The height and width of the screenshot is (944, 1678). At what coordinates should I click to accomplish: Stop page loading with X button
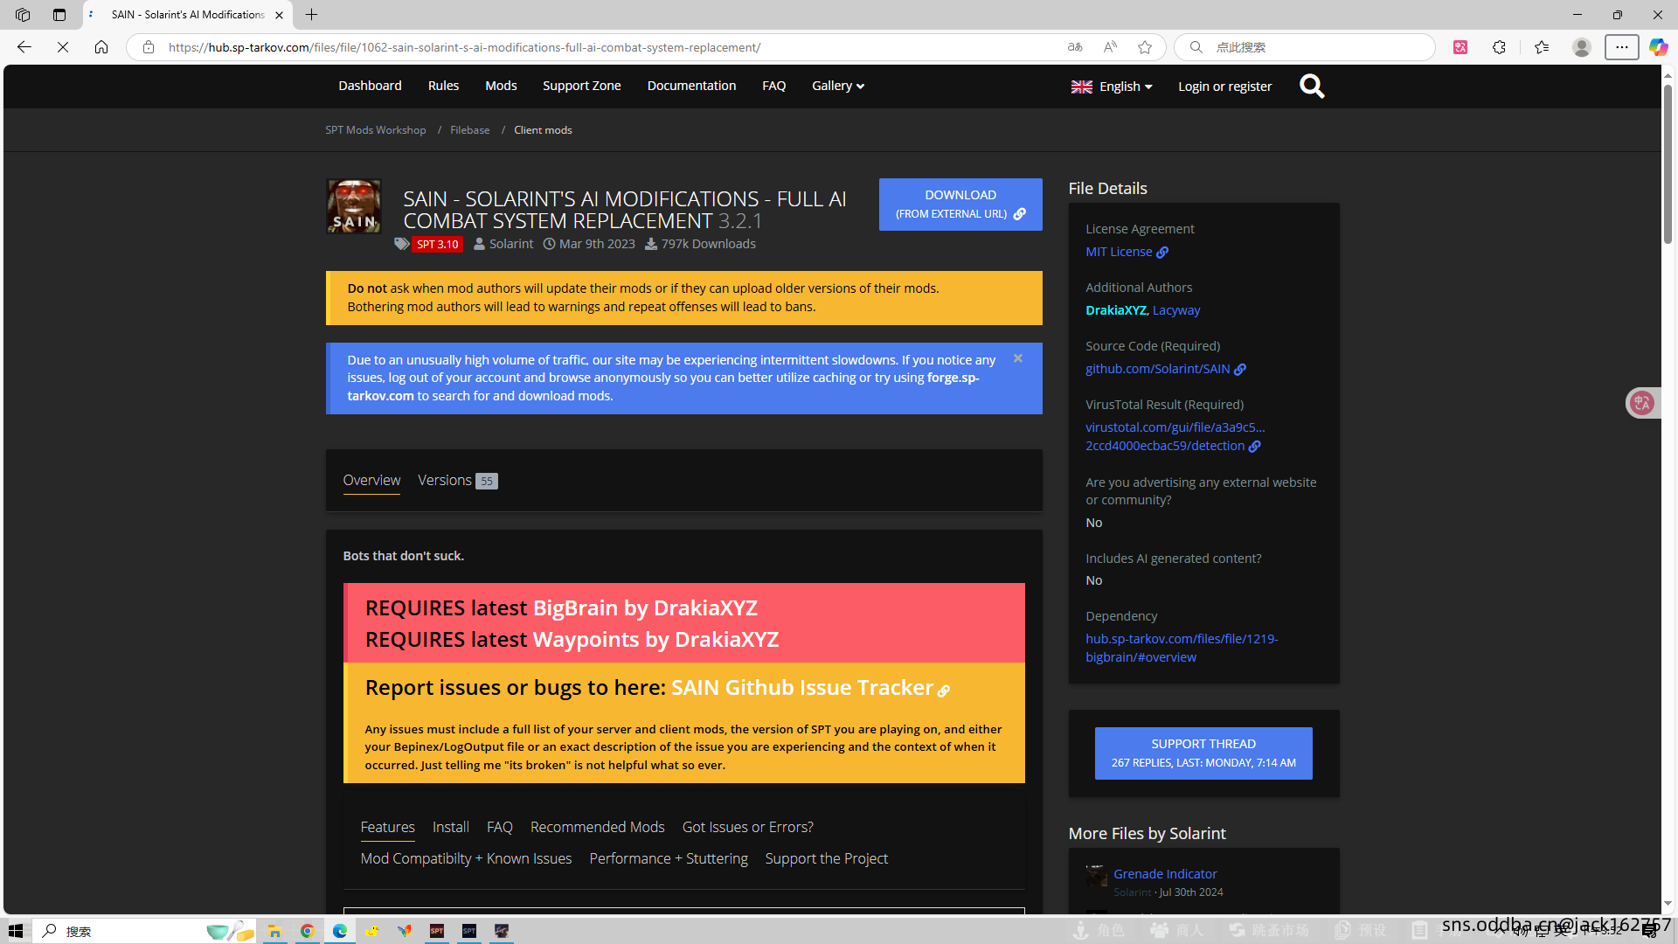pyautogui.click(x=63, y=47)
